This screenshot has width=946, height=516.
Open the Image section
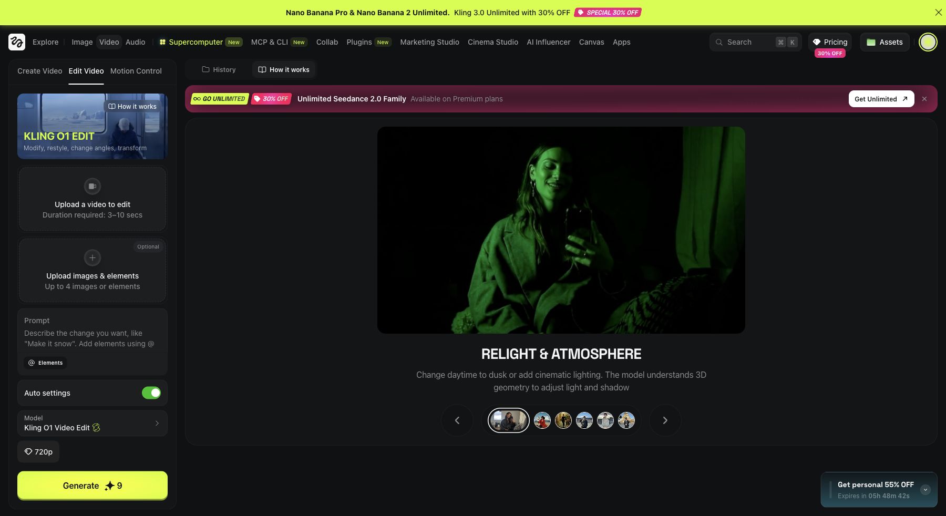tap(82, 42)
